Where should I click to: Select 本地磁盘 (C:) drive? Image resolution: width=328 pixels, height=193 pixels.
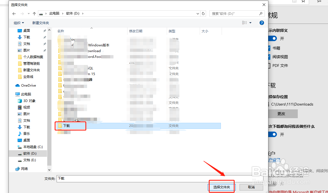pos(33,147)
